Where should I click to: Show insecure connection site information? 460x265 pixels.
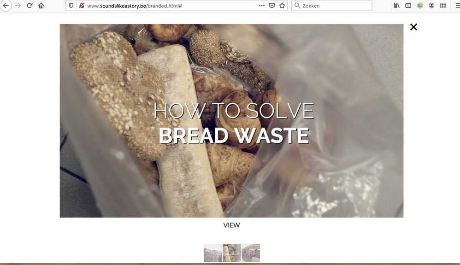[81, 6]
